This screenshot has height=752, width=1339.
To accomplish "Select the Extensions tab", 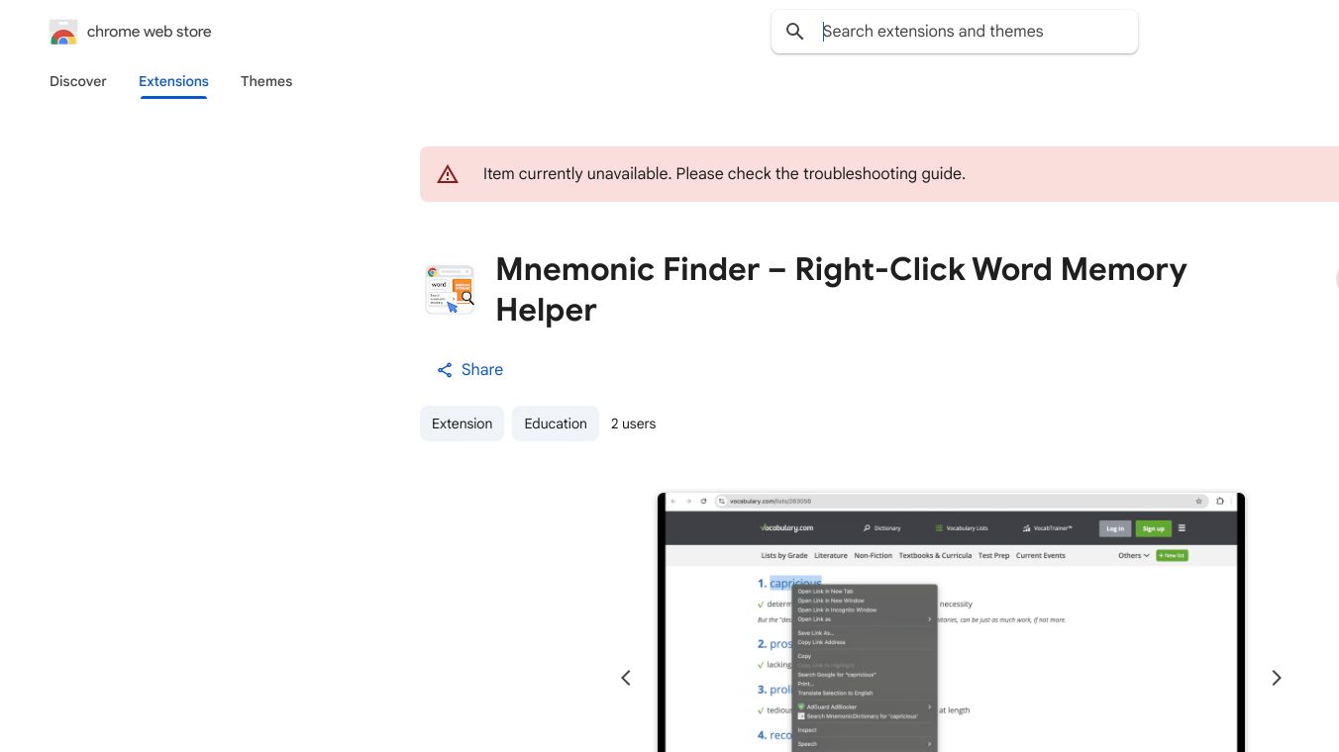I will (173, 81).
